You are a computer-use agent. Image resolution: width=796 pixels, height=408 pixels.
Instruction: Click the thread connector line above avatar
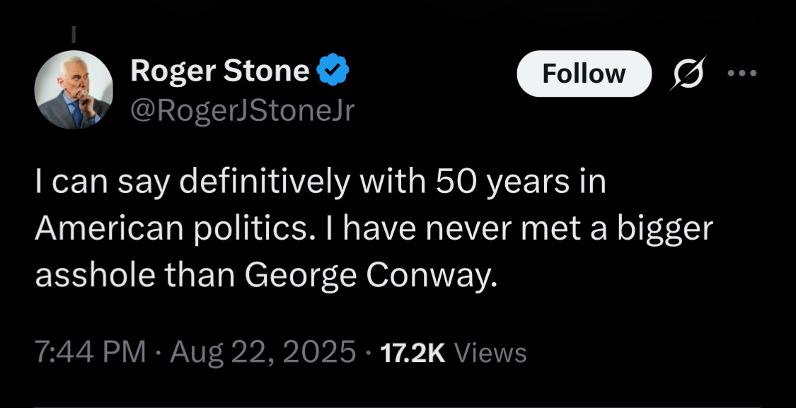73,34
